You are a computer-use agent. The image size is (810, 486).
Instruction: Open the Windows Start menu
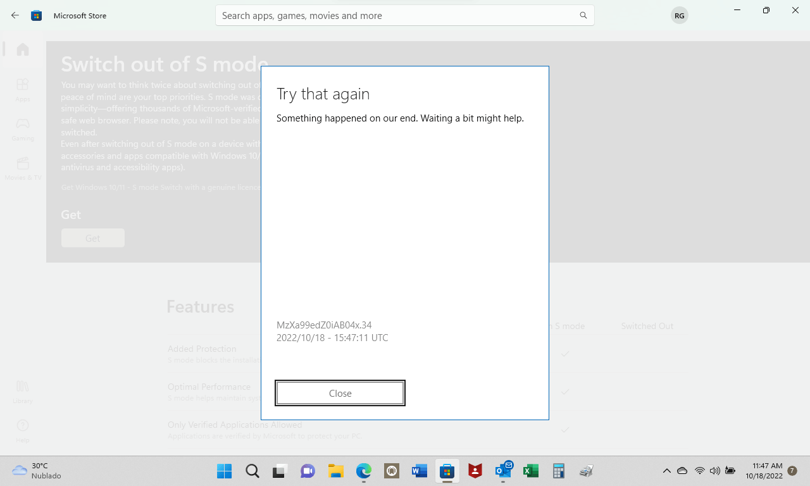tap(225, 471)
